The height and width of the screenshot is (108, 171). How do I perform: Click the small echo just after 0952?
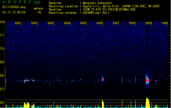(x=33, y=80)
